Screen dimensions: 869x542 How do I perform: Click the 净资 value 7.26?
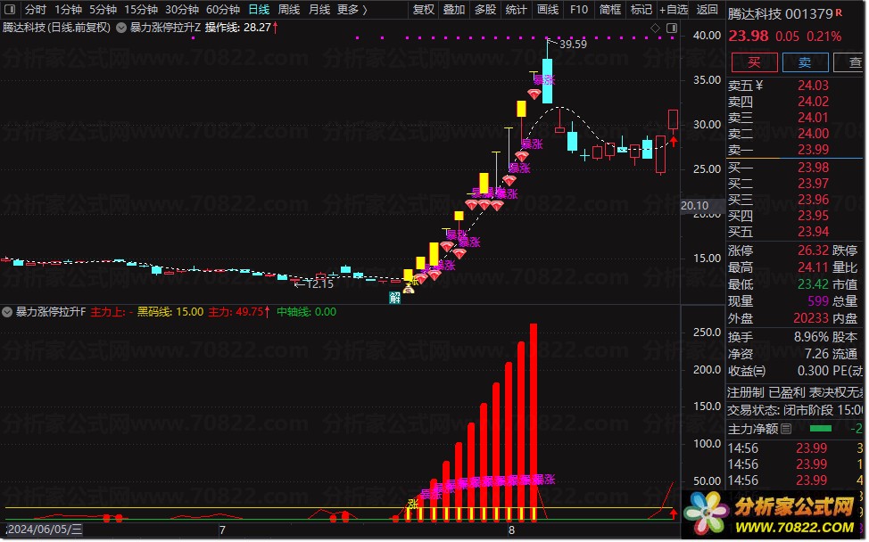(816, 353)
